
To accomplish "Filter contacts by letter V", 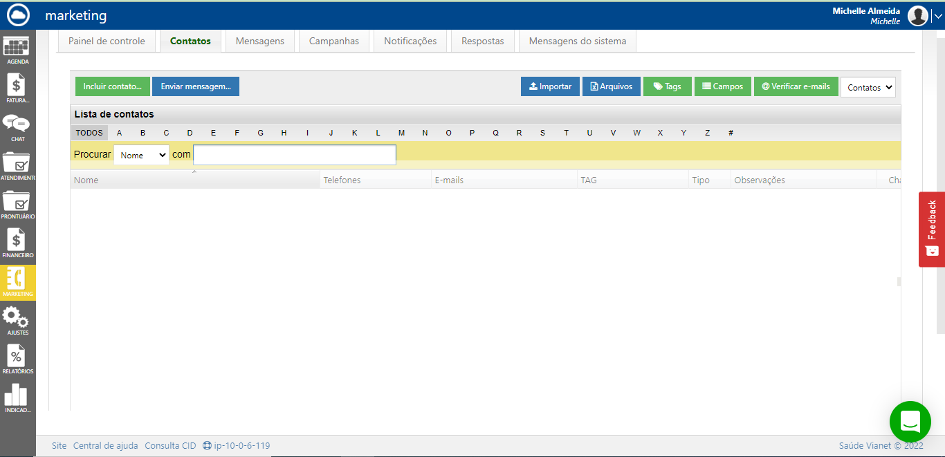I will [613, 133].
